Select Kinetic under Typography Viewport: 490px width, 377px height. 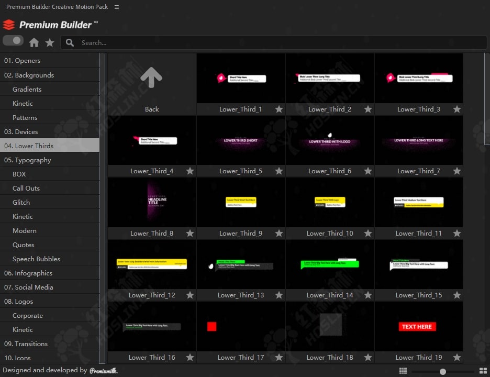(50, 216)
